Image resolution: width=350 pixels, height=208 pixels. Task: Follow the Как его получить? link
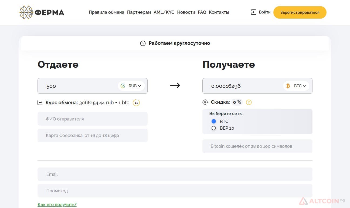click(57, 204)
